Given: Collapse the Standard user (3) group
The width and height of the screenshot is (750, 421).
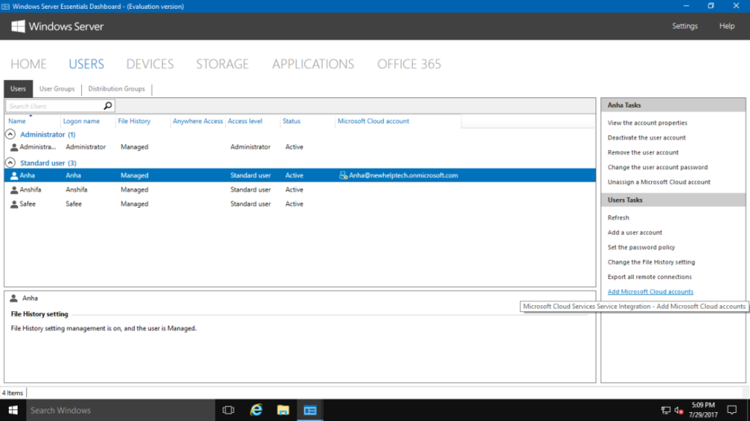Looking at the screenshot, I should click(x=10, y=163).
